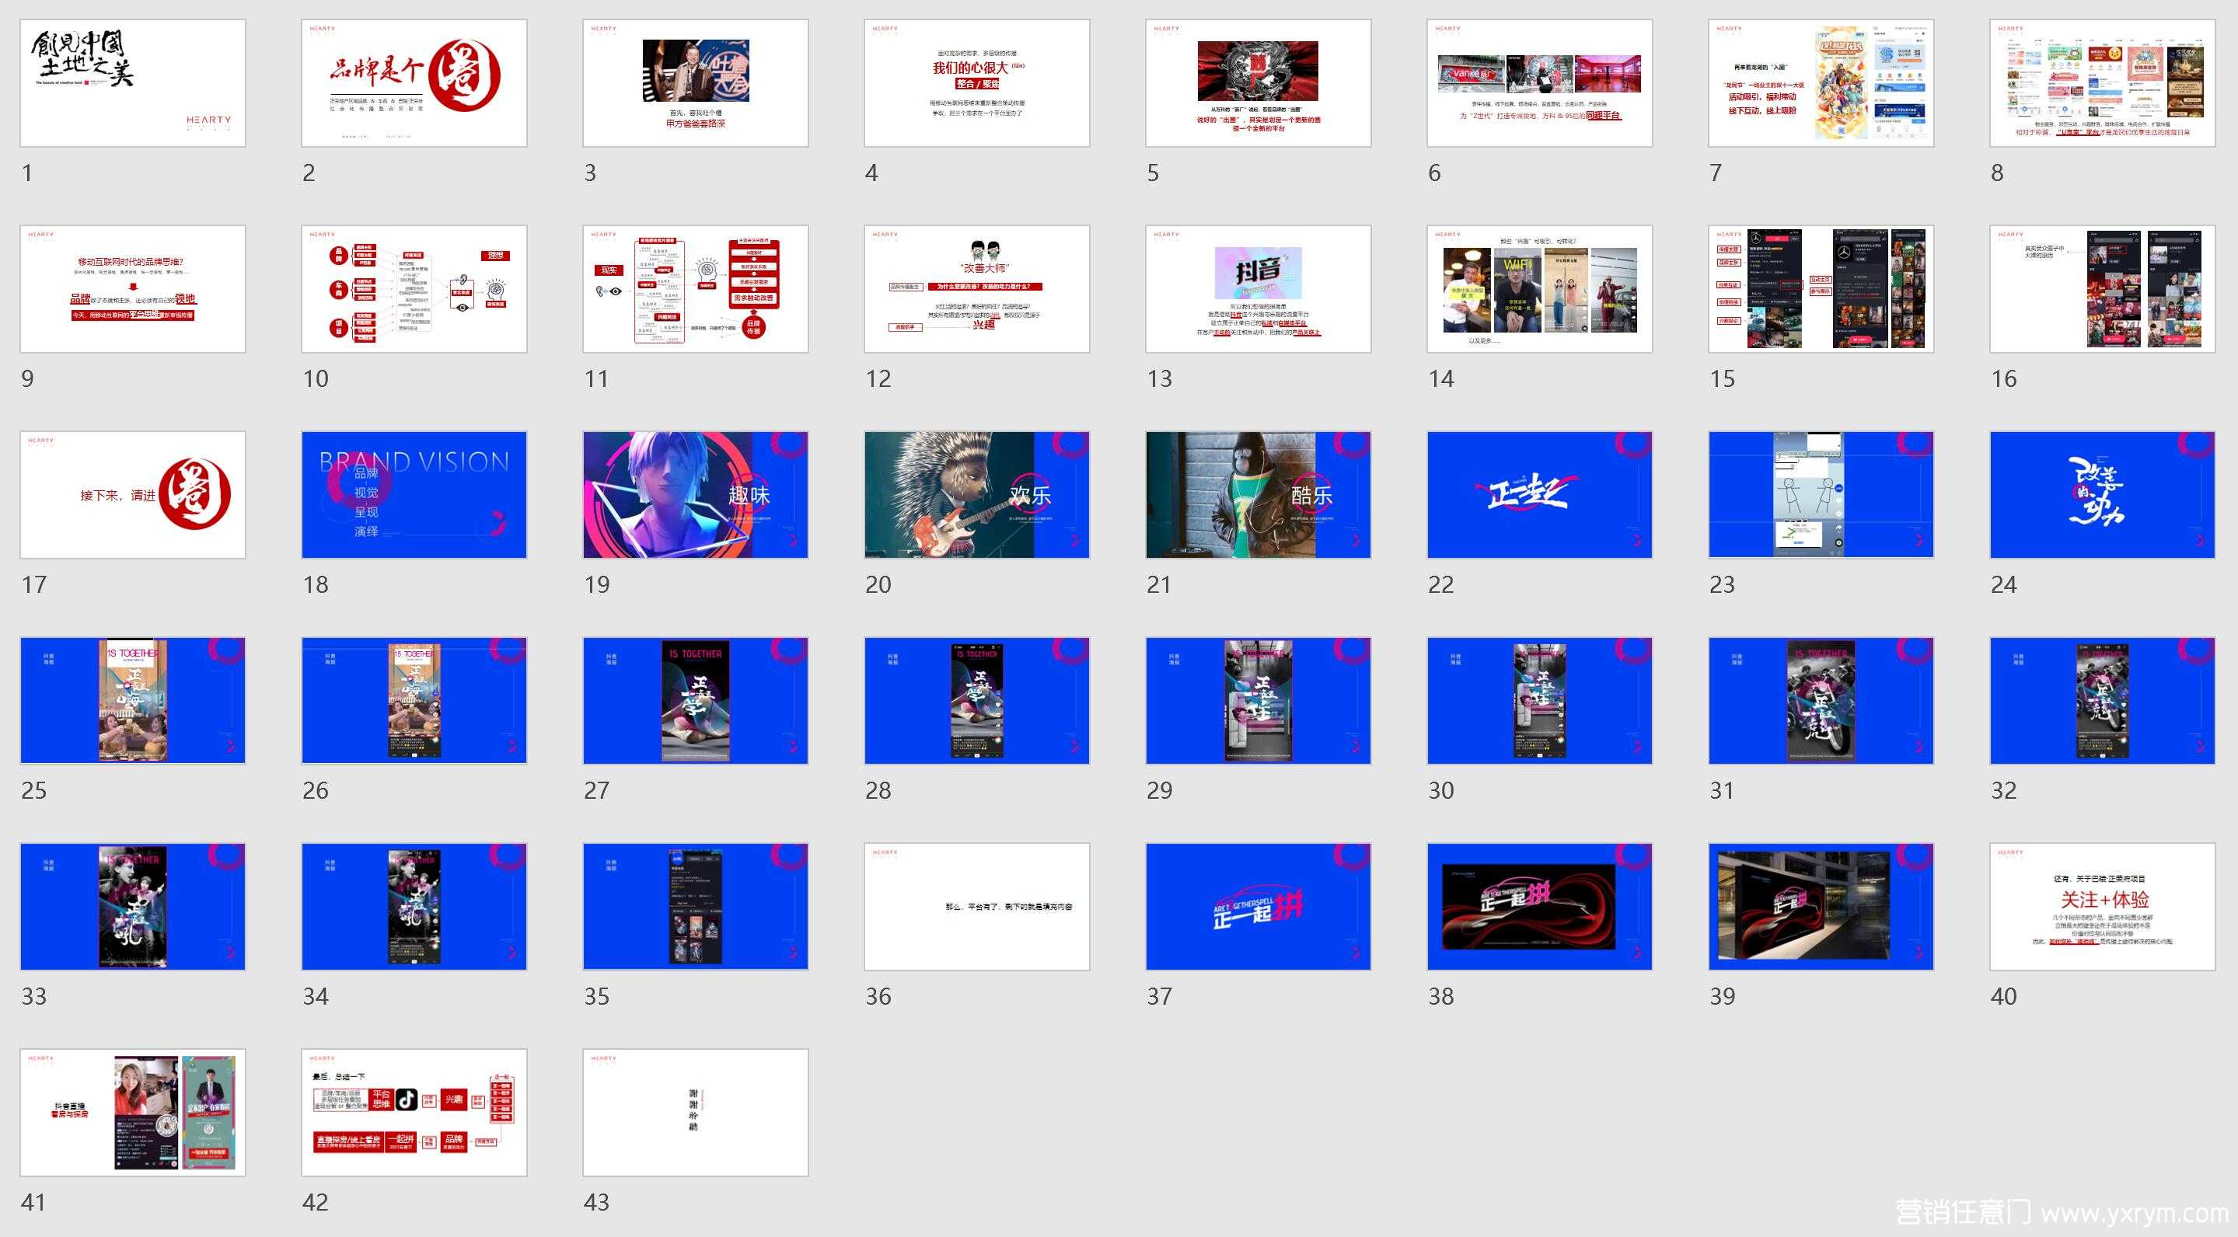Open slide 18 BRAND VISION thumbnail
The image size is (2238, 1237).
tap(414, 495)
